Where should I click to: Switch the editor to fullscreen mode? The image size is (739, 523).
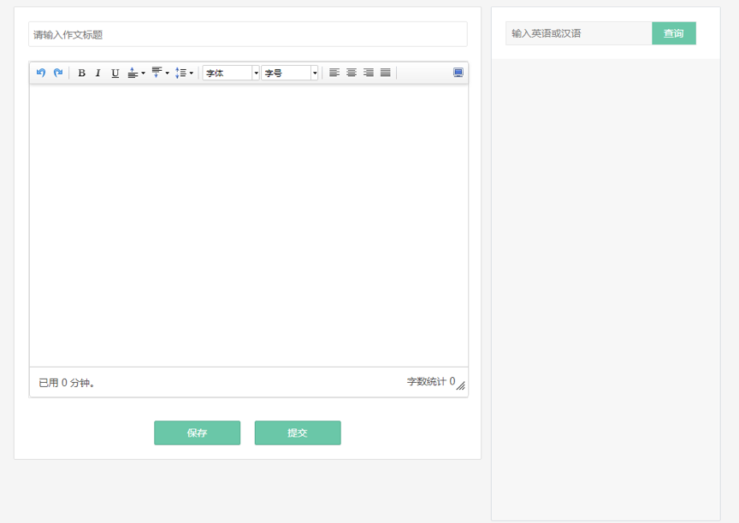click(458, 73)
